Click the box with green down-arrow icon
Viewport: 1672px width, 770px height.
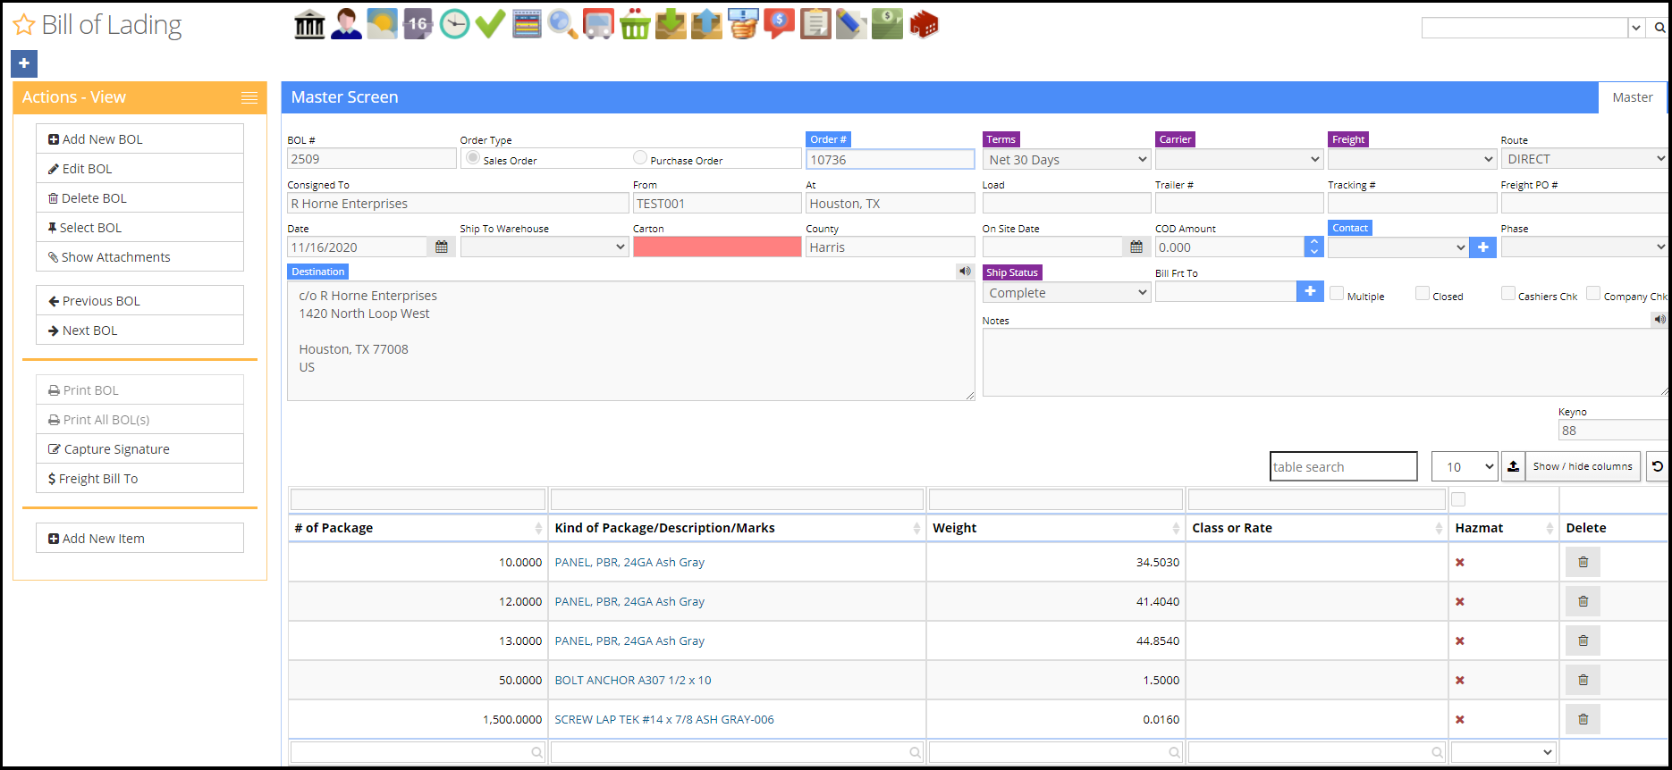[671, 24]
